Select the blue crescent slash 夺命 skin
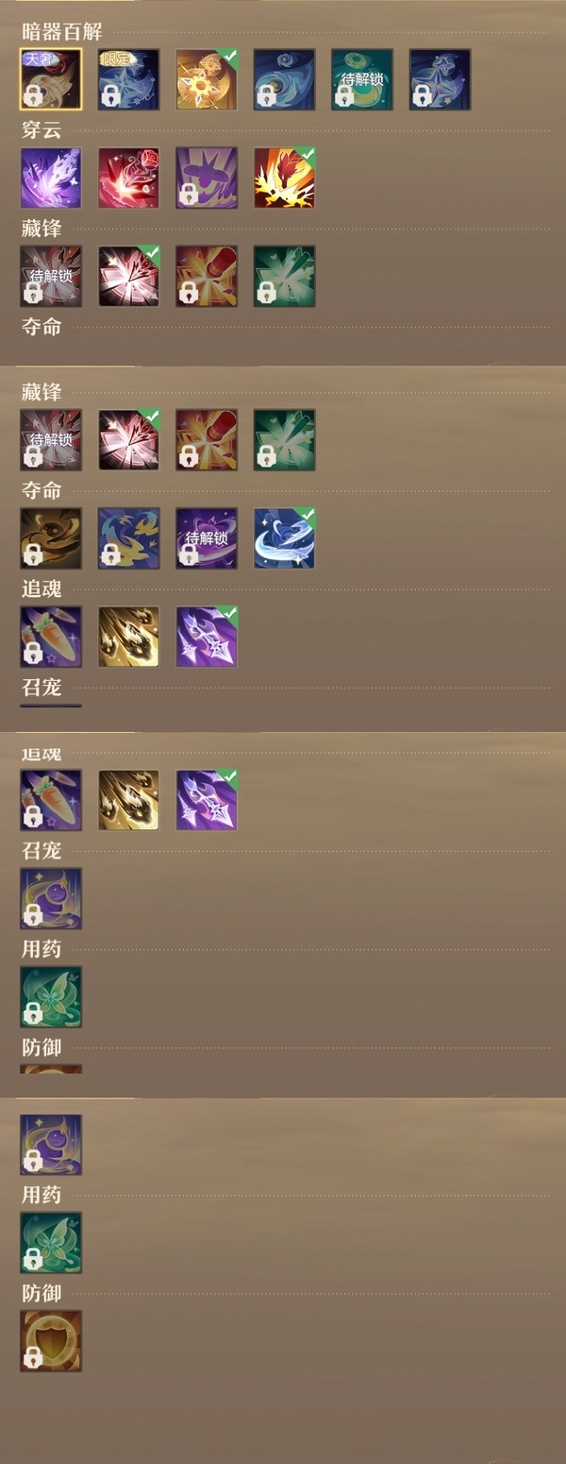 point(284,538)
